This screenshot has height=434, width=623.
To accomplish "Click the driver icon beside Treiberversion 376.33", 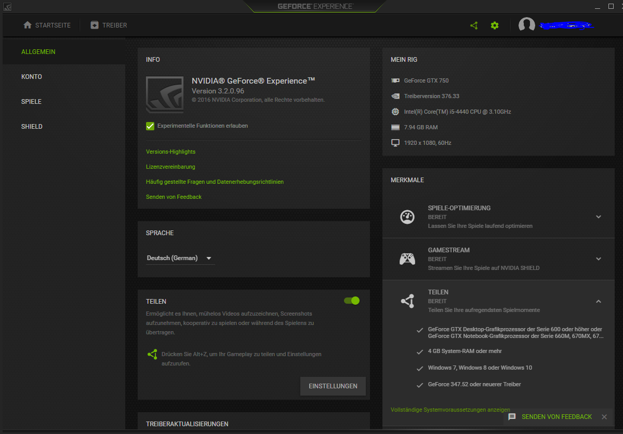I will click(x=395, y=96).
